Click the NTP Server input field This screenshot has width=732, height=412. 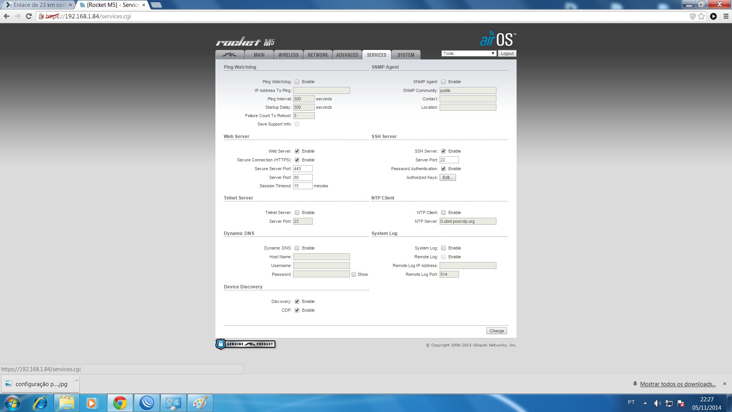pos(467,221)
